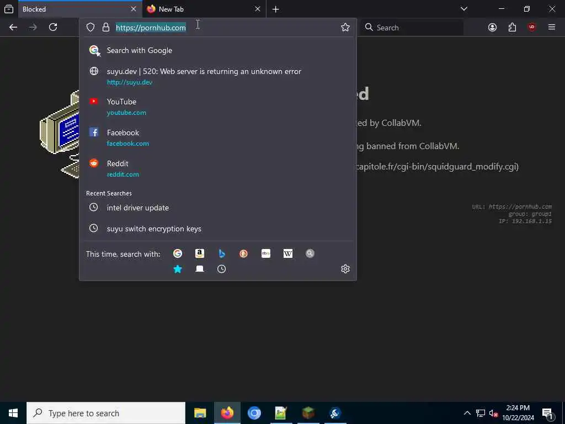This screenshot has height=424, width=565.
Task: Pick recent search 'intel driver update'
Action: click(x=217, y=208)
